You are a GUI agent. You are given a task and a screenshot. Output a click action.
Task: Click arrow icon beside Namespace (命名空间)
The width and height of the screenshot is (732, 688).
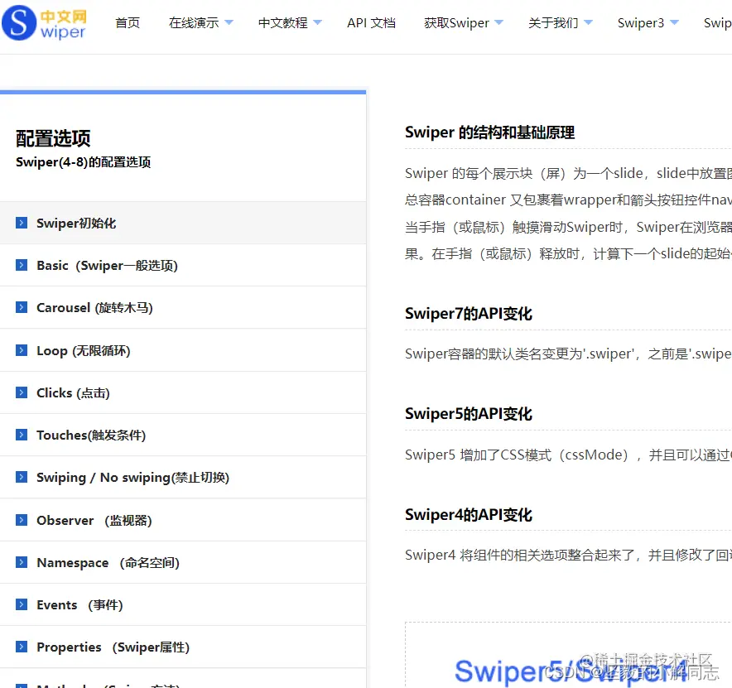point(22,562)
